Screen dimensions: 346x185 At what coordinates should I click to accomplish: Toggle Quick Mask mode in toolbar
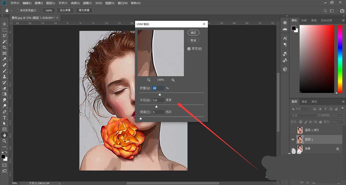coord(4,165)
